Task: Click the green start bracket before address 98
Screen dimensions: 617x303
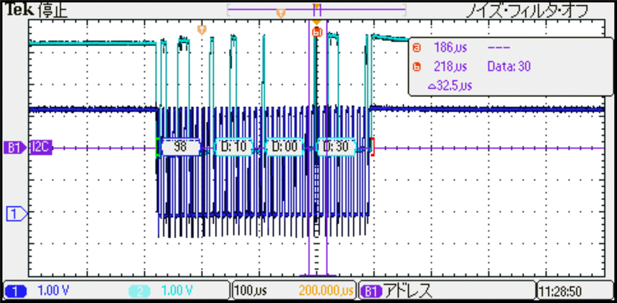Action: point(158,147)
